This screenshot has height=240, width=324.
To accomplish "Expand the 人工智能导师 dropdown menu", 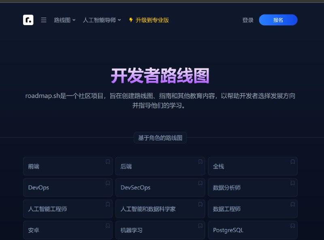I will point(102,20).
